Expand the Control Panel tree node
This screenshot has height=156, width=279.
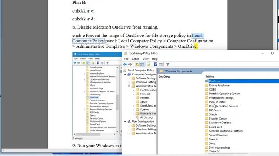[133, 90]
